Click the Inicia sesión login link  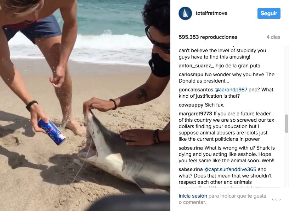point(193,196)
